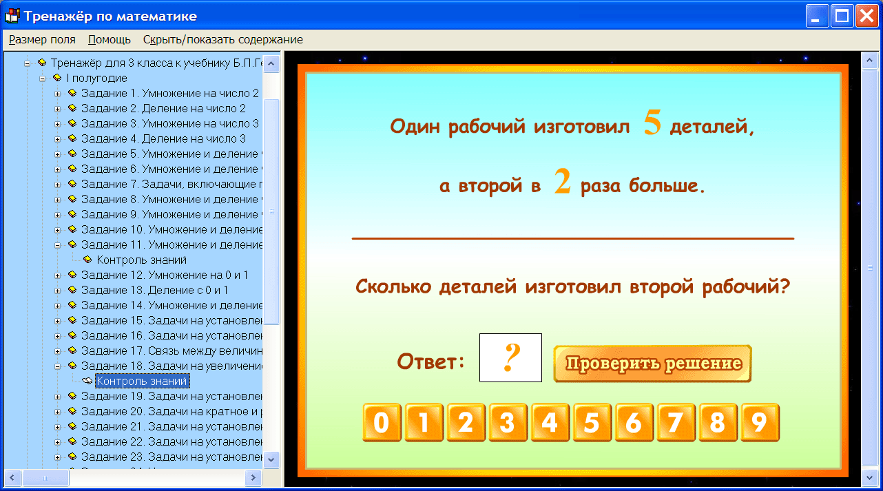883x491 pixels.
Task: Click the digit 2 keypad key
Action: (466, 422)
